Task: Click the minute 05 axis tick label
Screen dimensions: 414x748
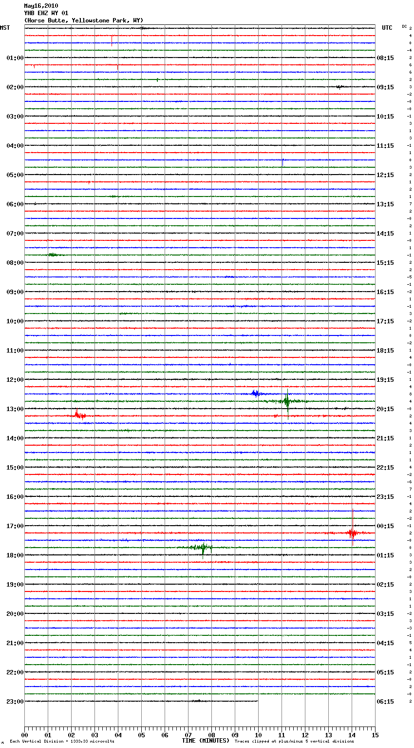Action: click(141, 735)
